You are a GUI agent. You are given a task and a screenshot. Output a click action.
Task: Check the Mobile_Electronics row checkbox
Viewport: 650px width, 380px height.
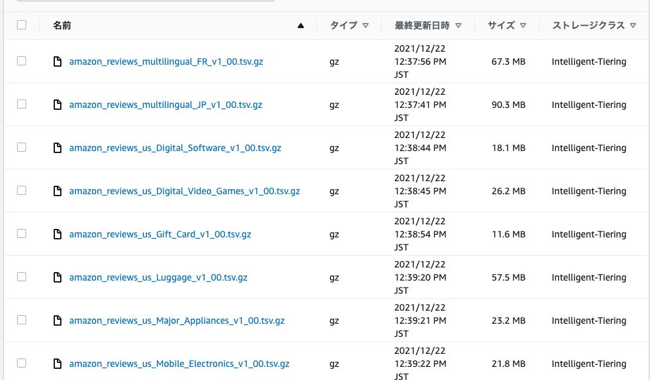coord(22,362)
